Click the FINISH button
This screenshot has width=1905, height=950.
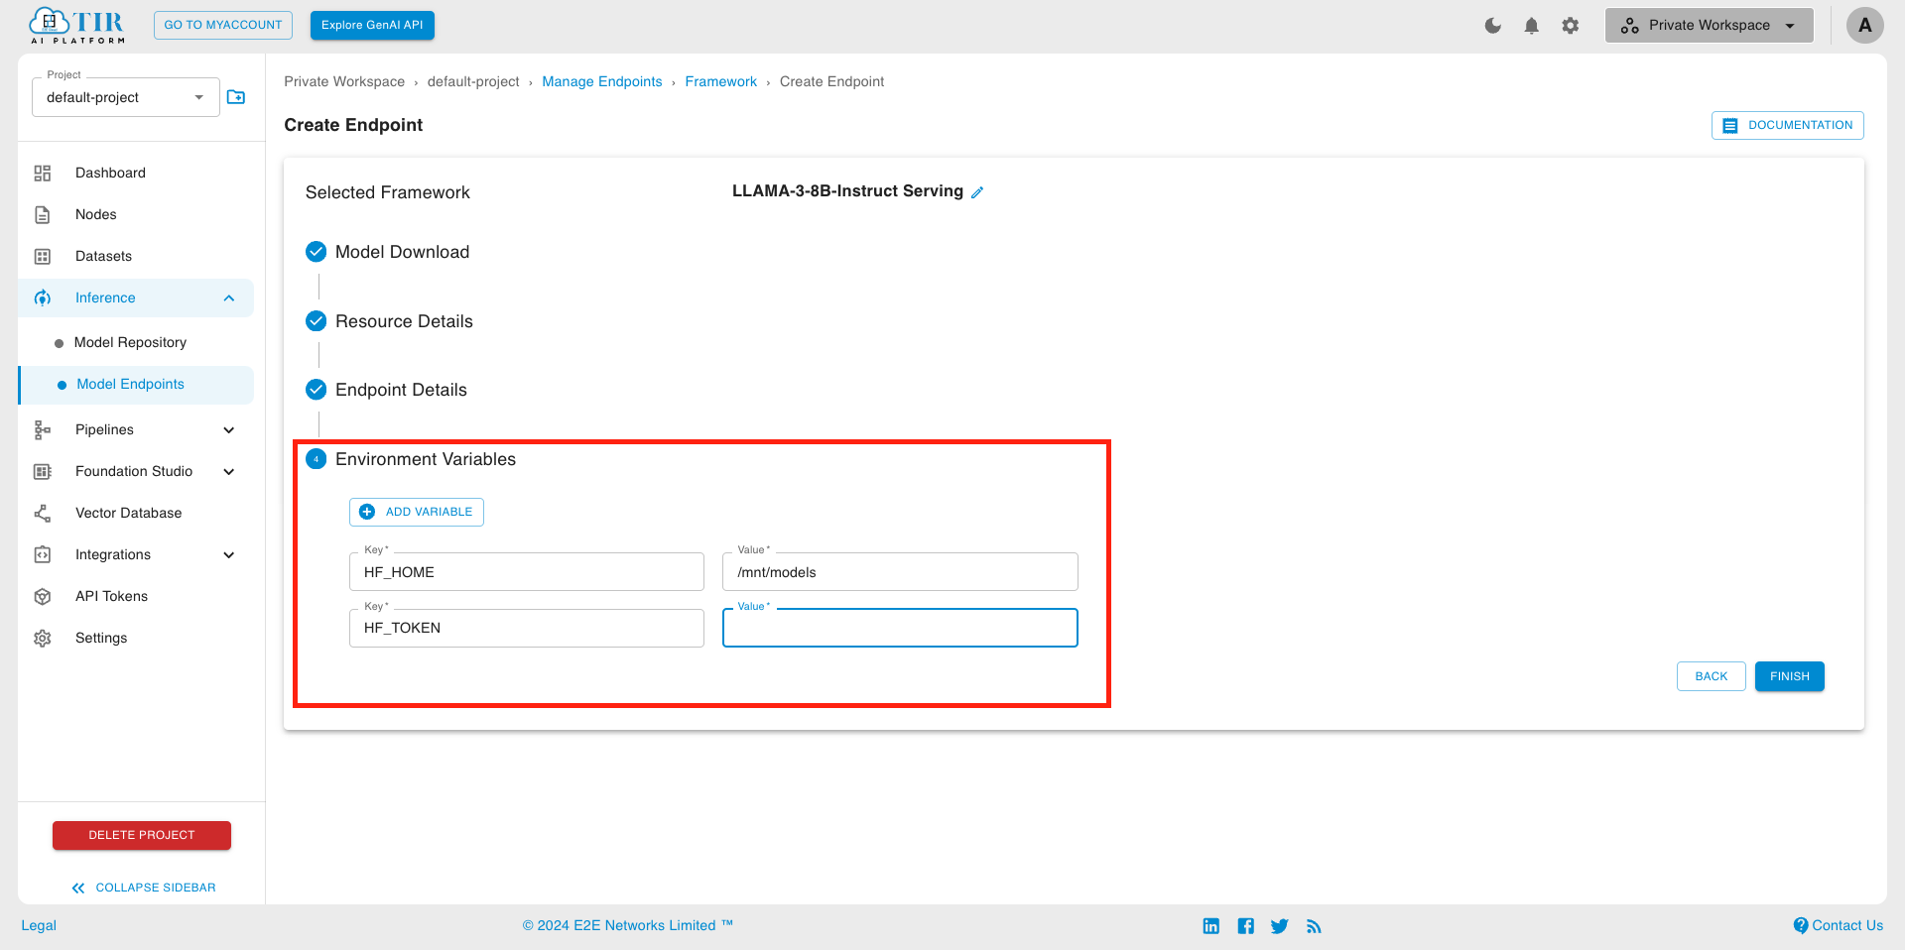(1789, 676)
